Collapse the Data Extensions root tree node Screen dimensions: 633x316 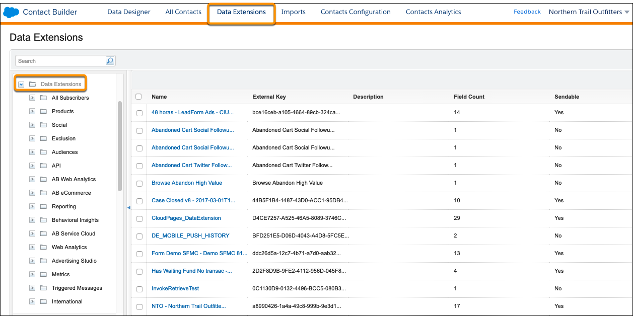21,84
